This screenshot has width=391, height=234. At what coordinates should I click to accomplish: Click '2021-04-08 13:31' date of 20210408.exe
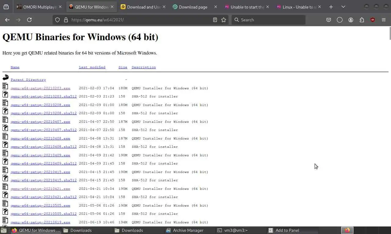pos(97,139)
